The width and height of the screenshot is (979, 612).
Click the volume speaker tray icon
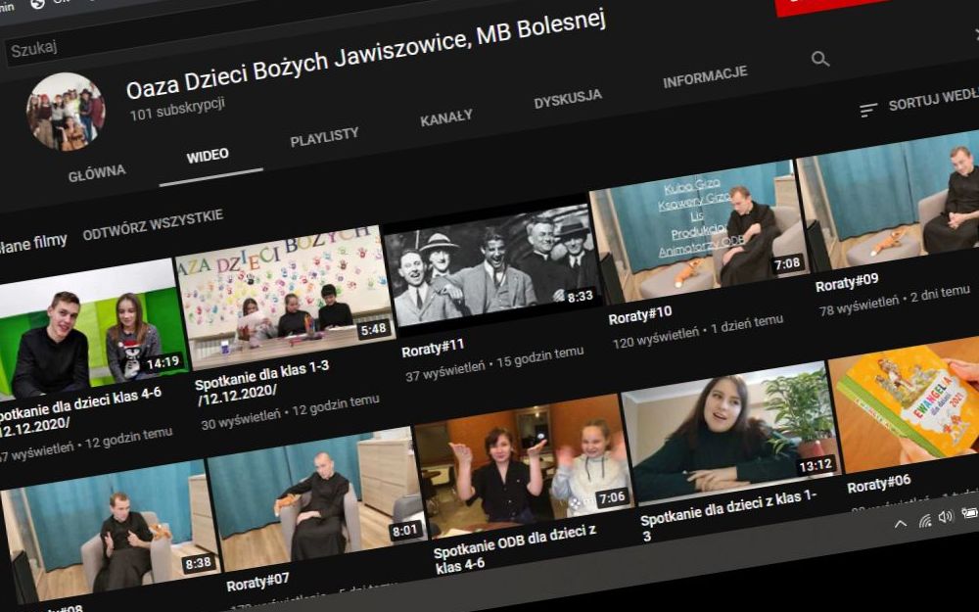[x=946, y=516]
